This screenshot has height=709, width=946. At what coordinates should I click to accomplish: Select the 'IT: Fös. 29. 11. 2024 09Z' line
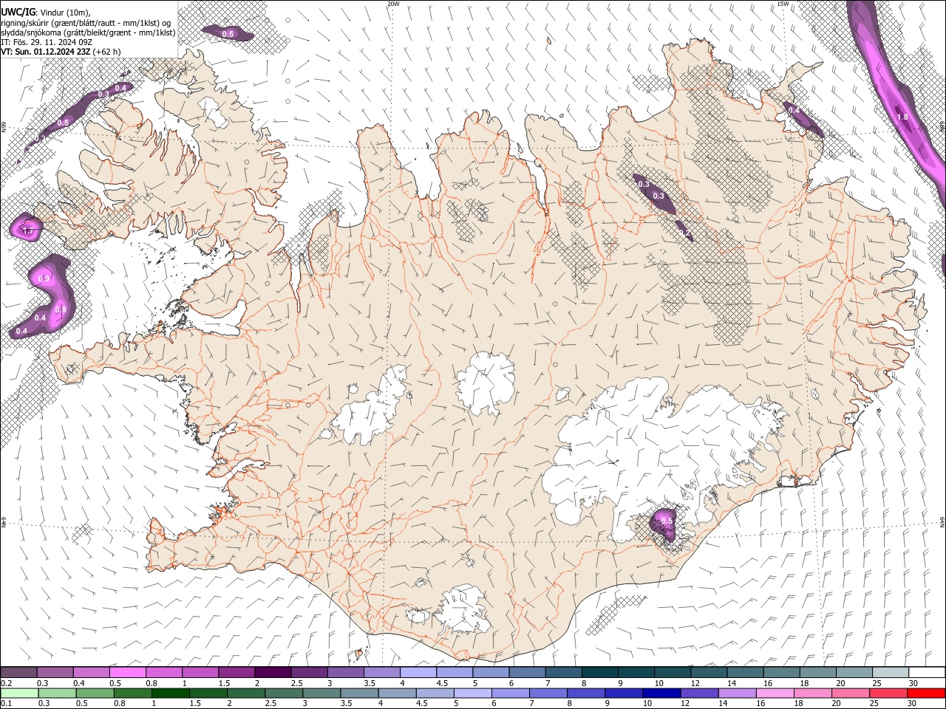47,42
